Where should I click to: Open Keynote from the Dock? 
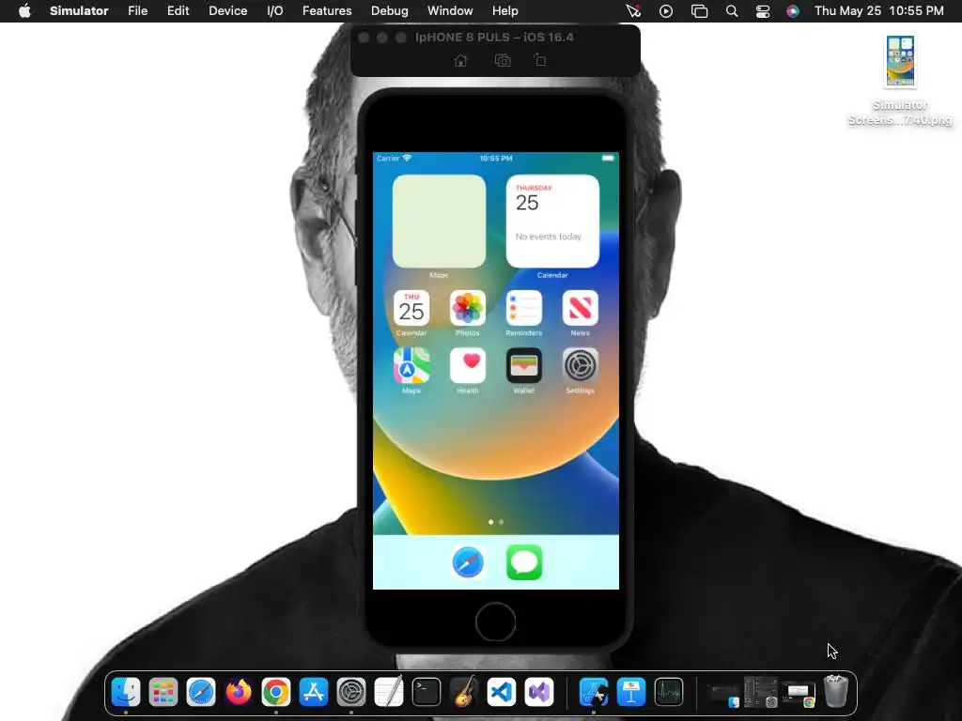click(x=630, y=692)
